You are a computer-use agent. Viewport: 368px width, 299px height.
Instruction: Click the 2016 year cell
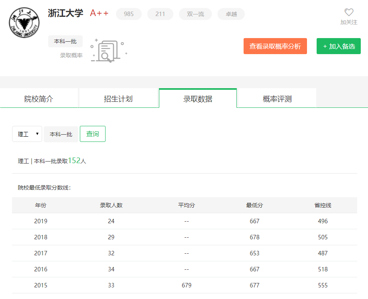pyautogui.click(x=41, y=269)
